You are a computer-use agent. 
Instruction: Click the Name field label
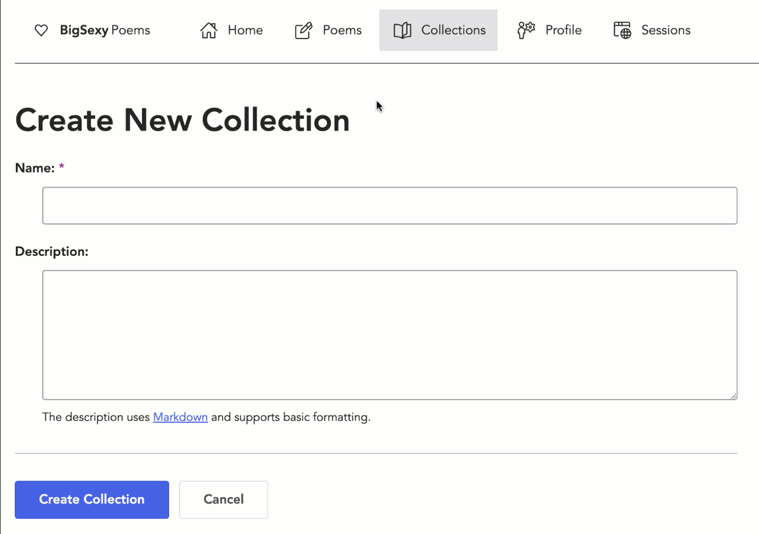tap(35, 168)
